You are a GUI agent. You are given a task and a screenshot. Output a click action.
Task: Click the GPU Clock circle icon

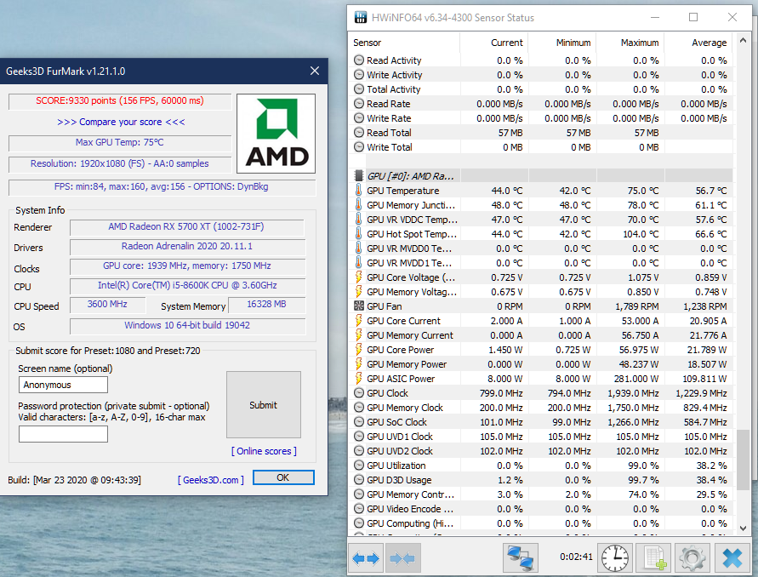359,392
